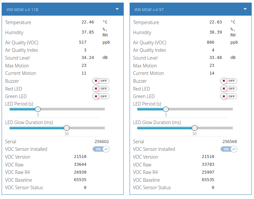The height and width of the screenshot is (199, 254).
Task: Click LED Period slider handle in WB-MSW v.4 97
Action: [166, 109]
